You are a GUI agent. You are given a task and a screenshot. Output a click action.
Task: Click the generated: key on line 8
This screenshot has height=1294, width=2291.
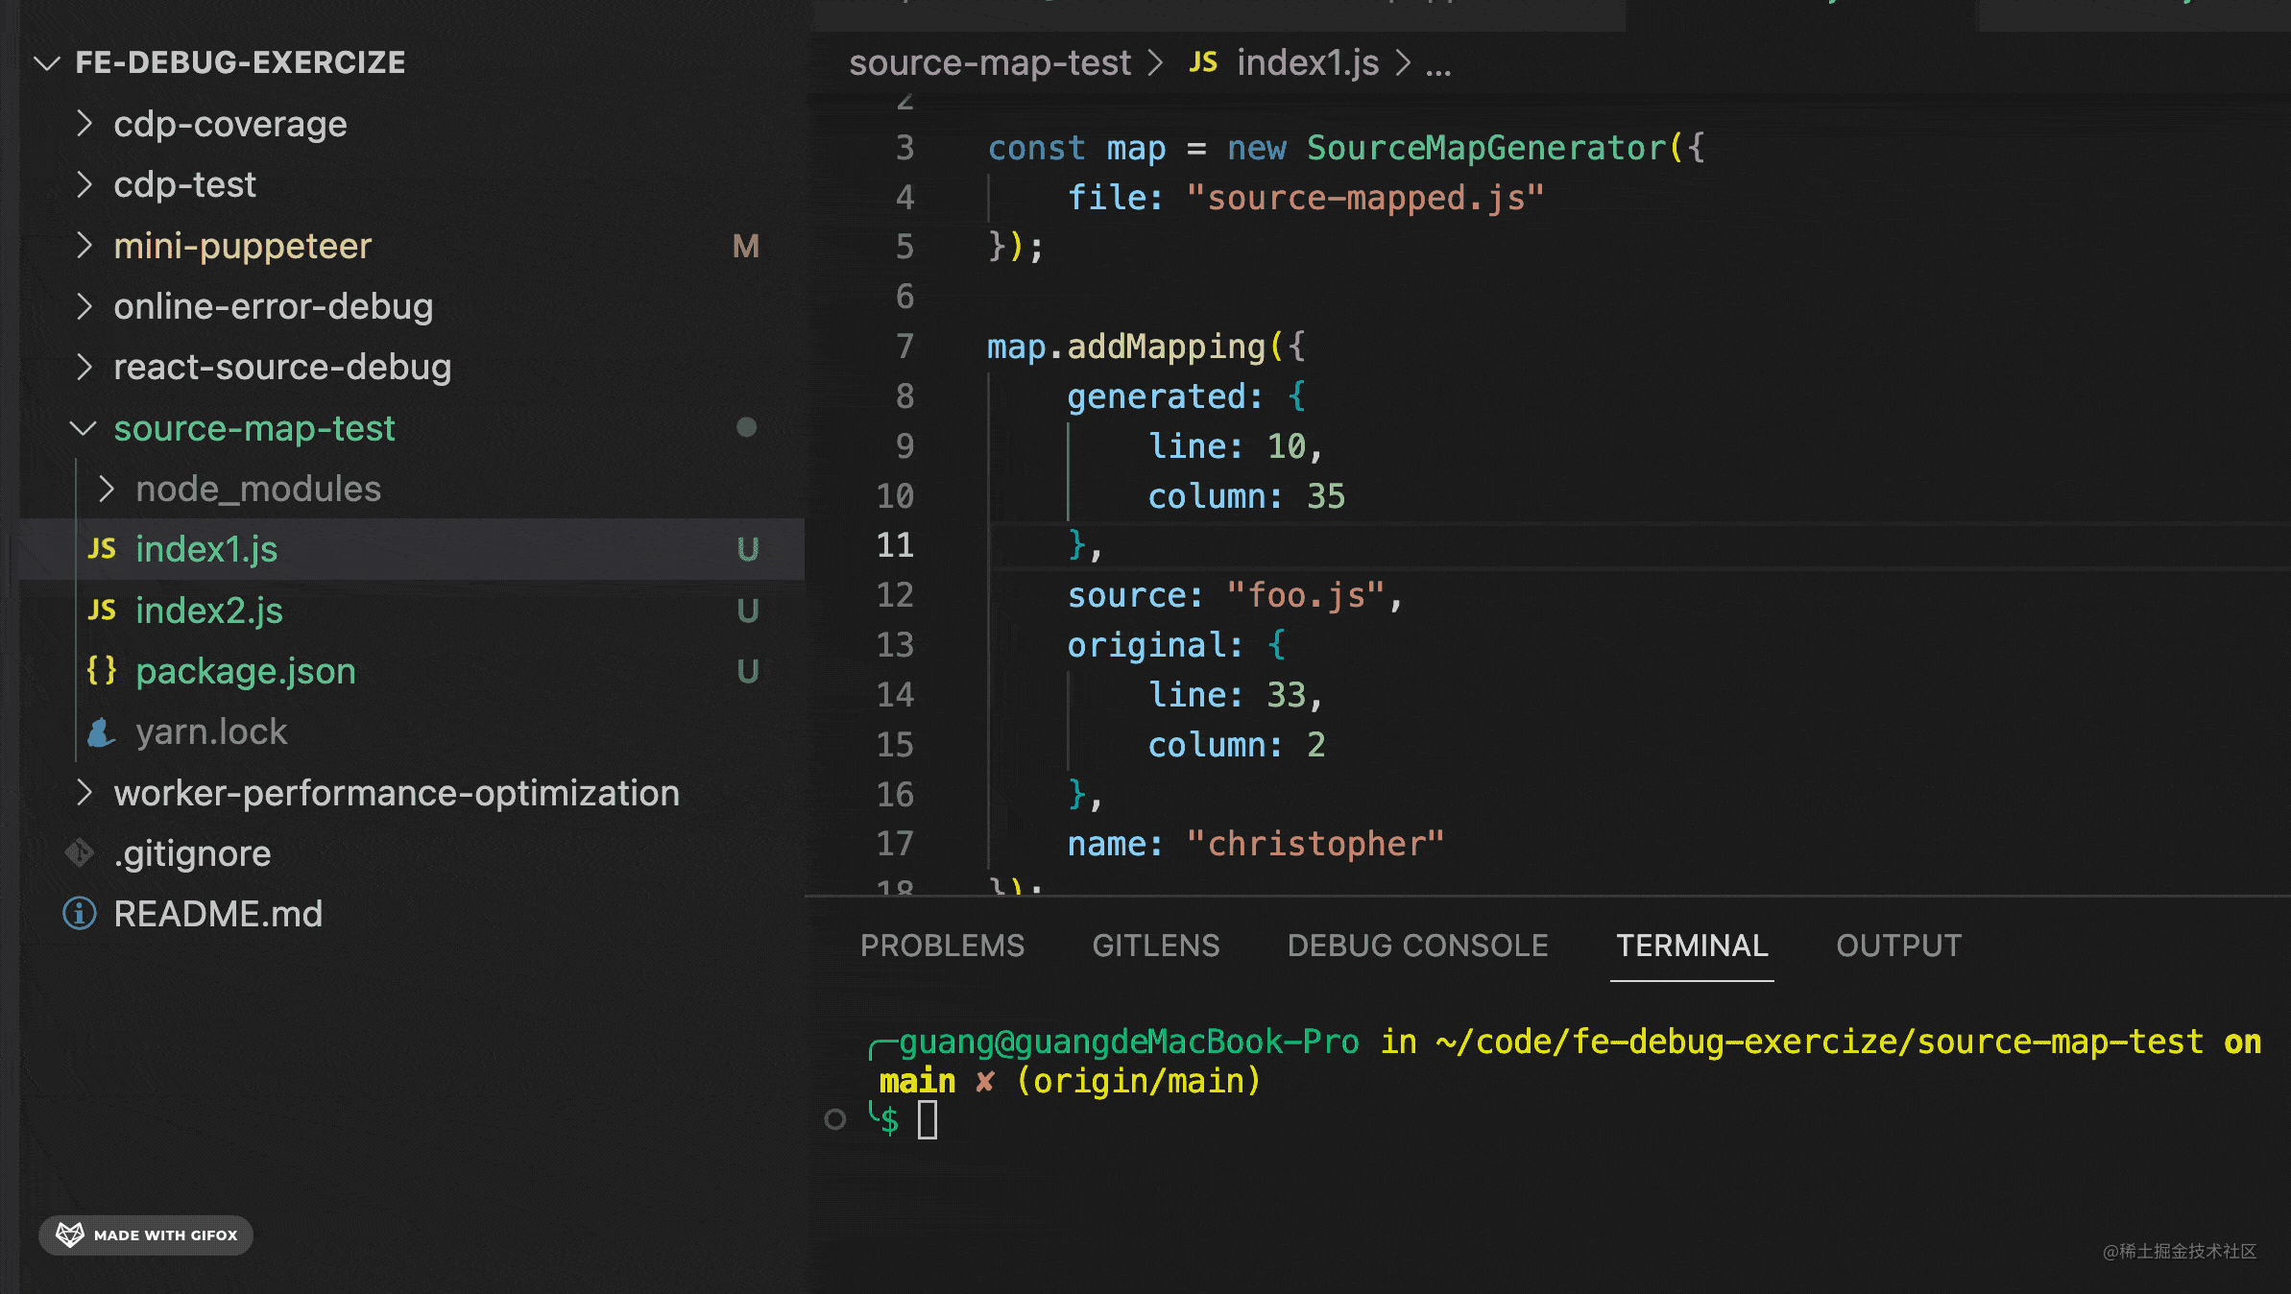pos(1165,396)
